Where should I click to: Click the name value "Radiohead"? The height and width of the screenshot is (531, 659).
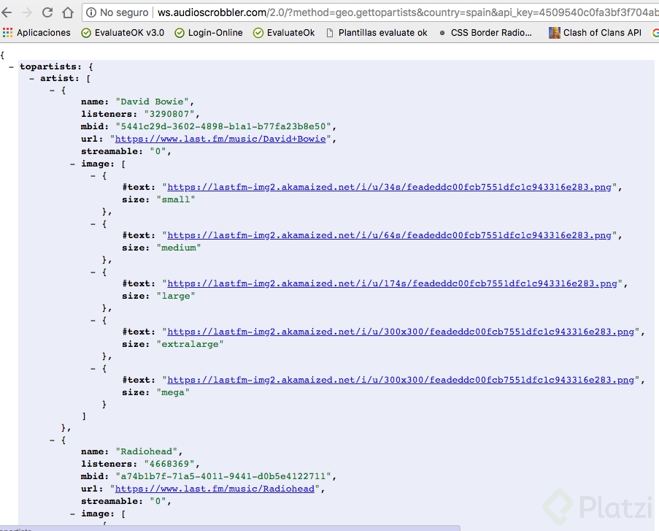point(147,451)
